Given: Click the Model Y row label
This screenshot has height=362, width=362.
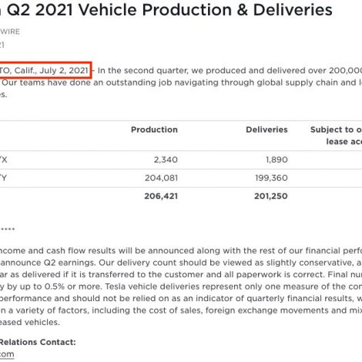Looking at the screenshot, I should [x=3, y=178].
